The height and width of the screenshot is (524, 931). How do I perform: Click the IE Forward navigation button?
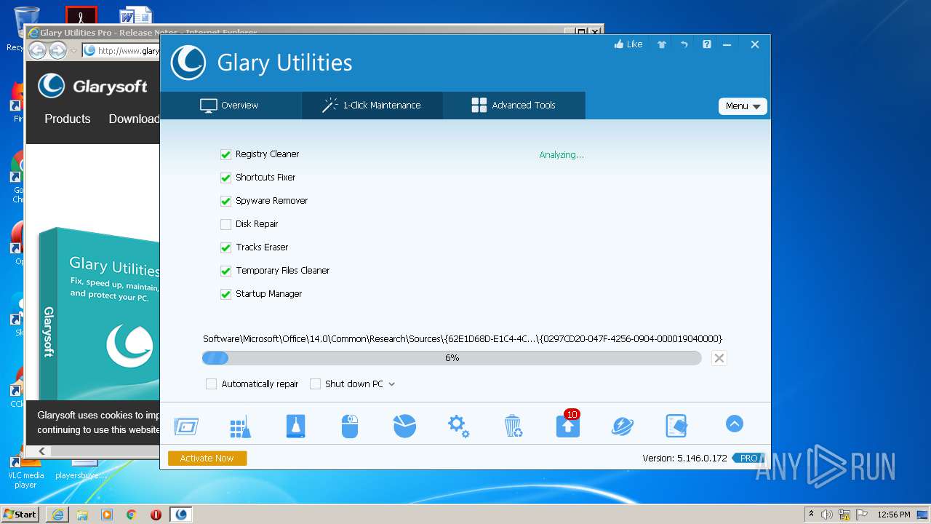pyautogui.click(x=57, y=50)
